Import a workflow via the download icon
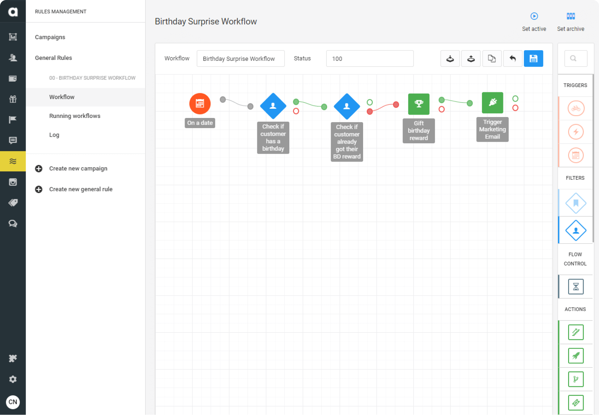Screen dimensions: 599x415 [450, 58]
